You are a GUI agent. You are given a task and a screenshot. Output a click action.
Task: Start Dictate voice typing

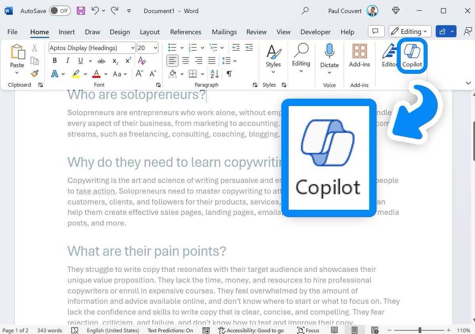click(329, 55)
